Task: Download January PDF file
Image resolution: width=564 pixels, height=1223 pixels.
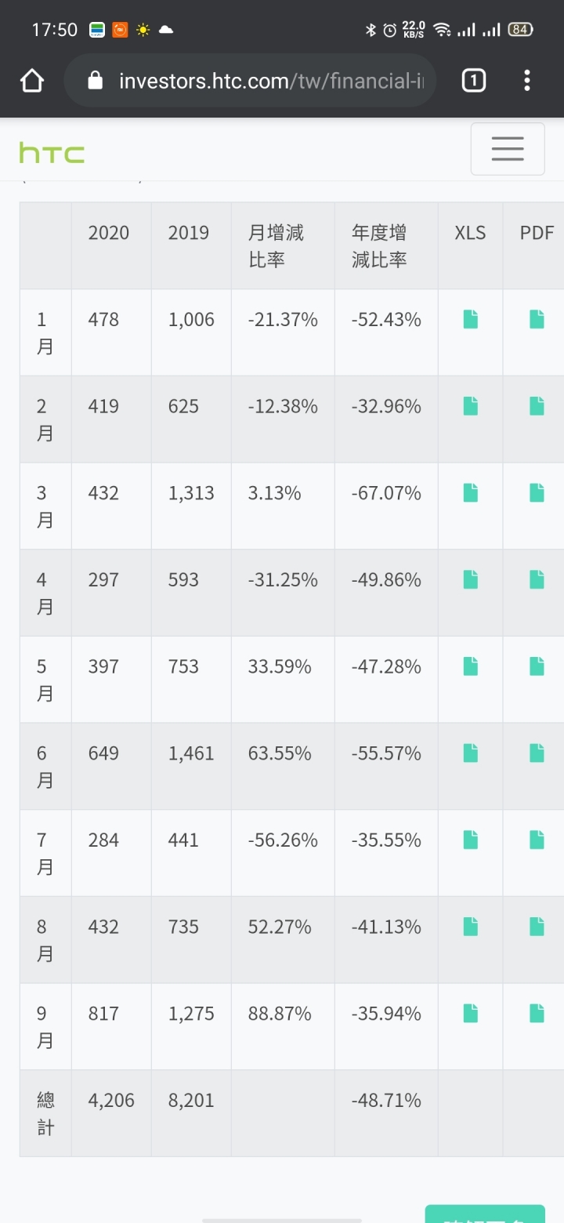Action: point(537,319)
